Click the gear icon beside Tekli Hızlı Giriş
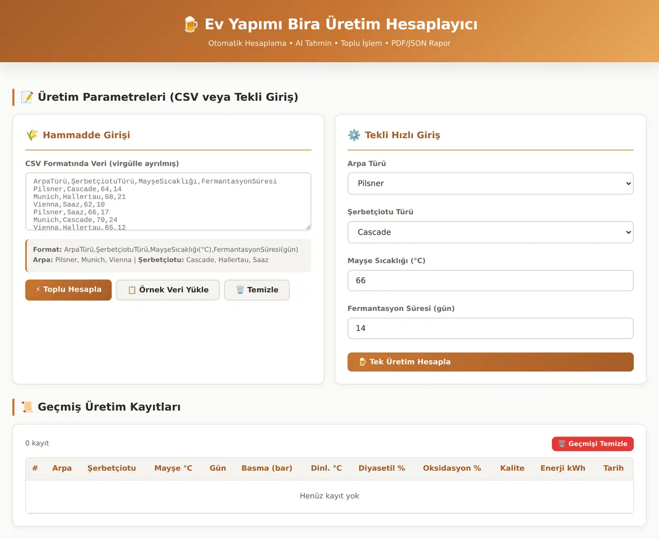 tap(354, 135)
